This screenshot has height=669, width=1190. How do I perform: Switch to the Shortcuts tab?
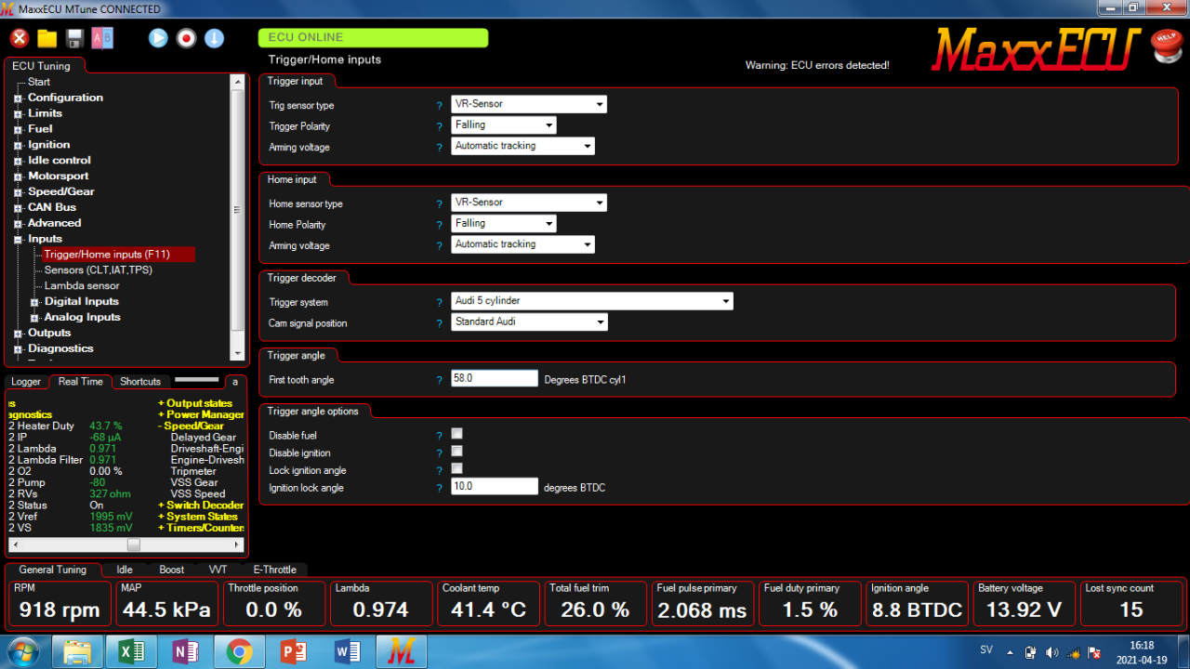[140, 382]
